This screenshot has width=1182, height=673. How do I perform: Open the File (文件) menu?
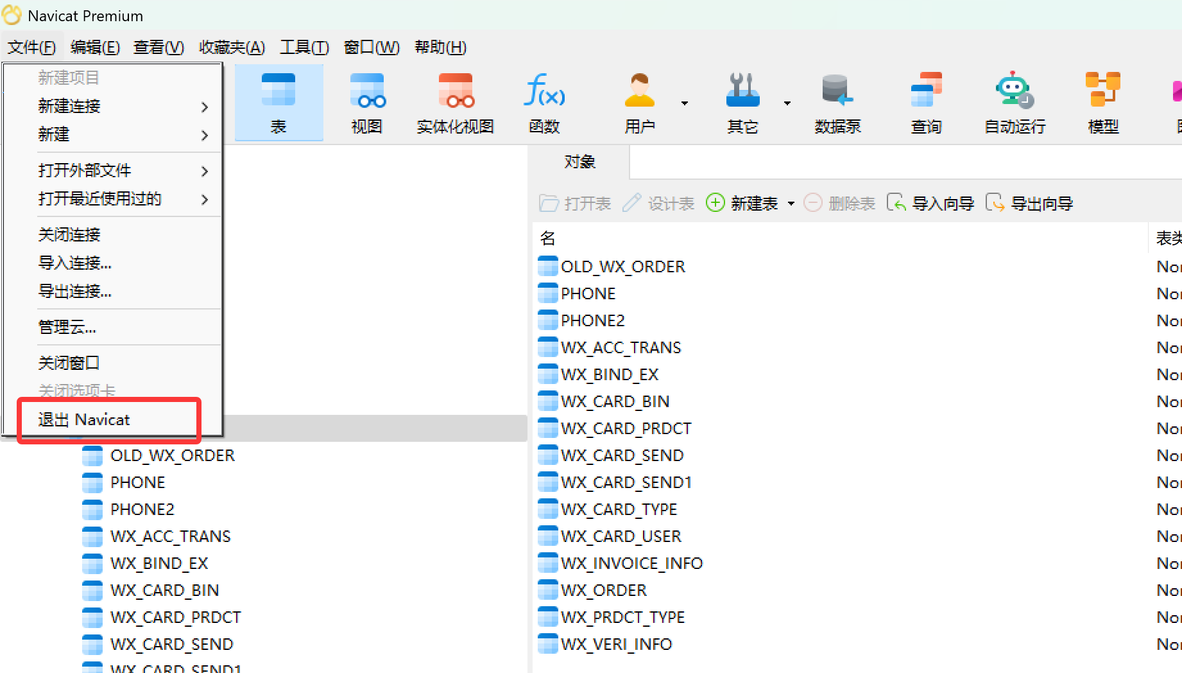tap(31, 47)
